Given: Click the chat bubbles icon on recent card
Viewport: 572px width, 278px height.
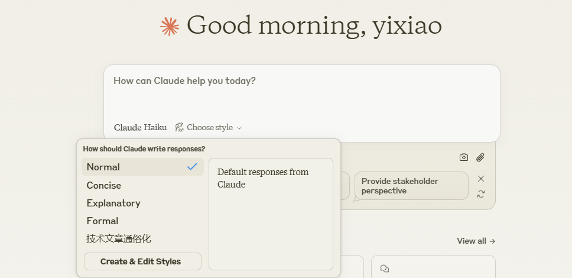Looking at the screenshot, I should [x=385, y=269].
